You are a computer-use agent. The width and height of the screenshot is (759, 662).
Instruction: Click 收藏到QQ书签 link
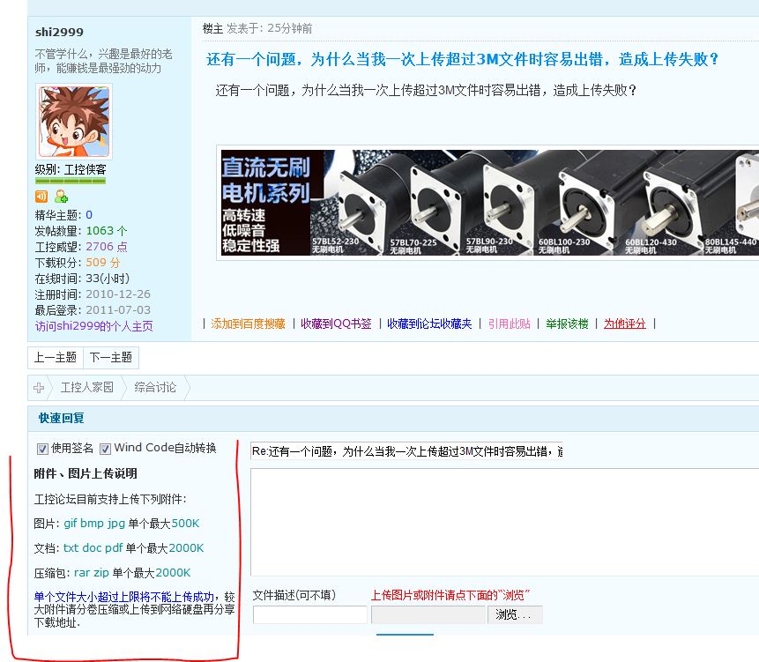[x=336, y=324]
